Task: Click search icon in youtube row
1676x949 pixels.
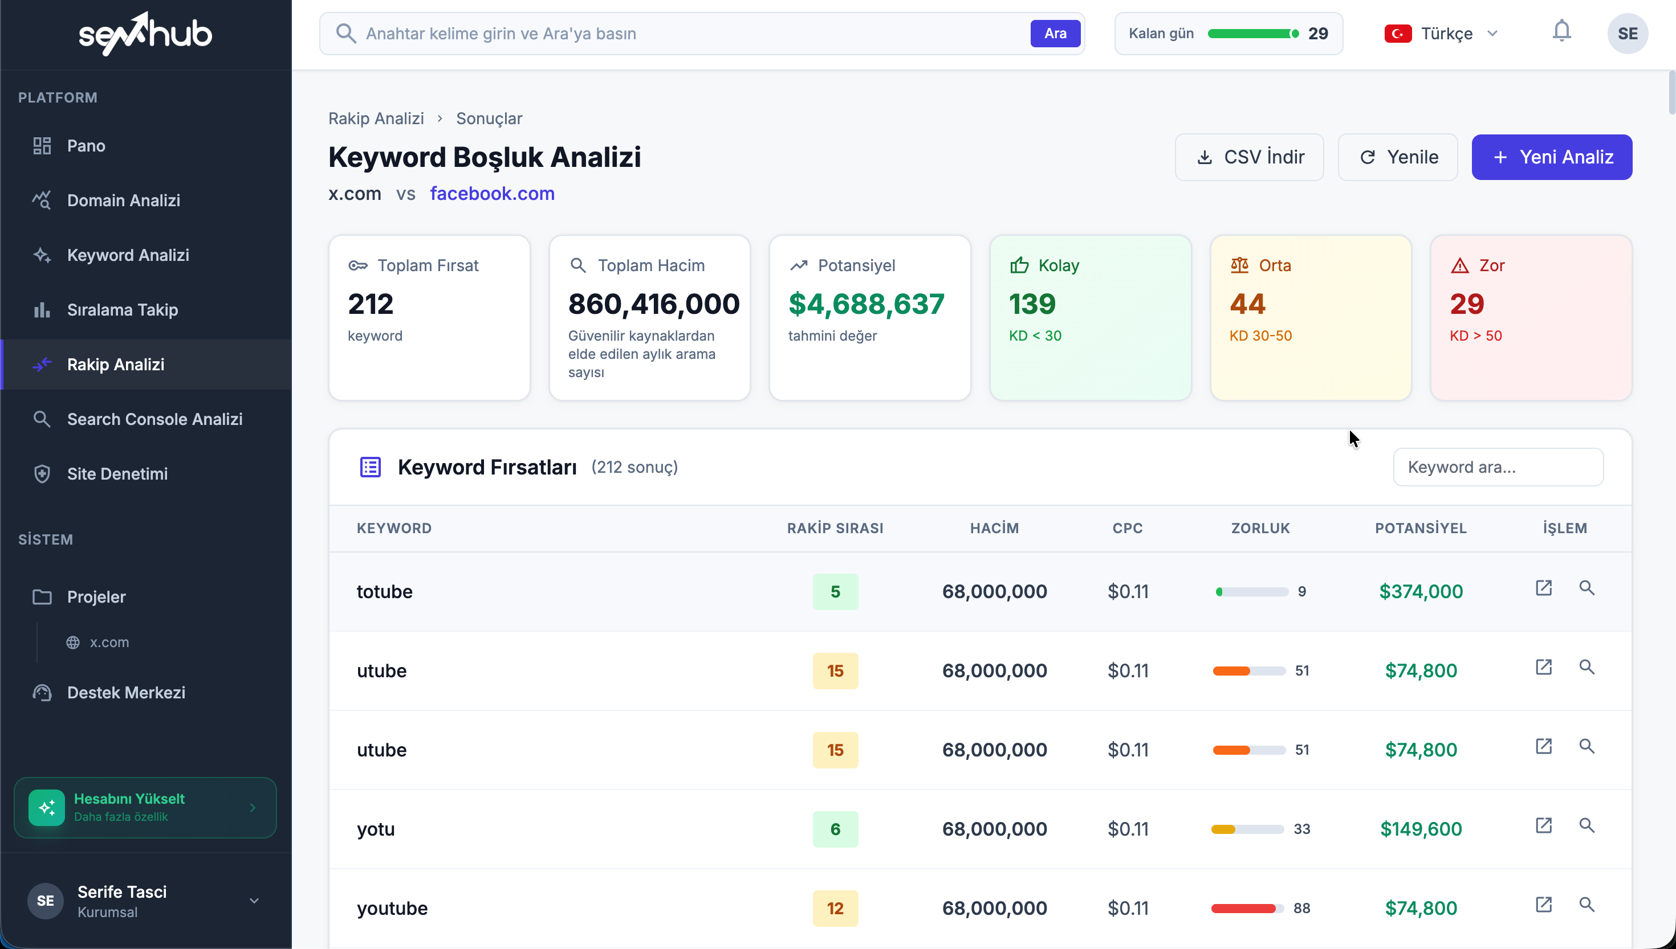Action: point(1586,905)
